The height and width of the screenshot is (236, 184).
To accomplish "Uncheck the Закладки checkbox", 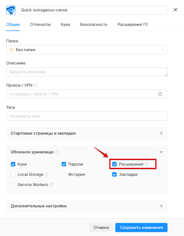I will [x=114, y=174].
